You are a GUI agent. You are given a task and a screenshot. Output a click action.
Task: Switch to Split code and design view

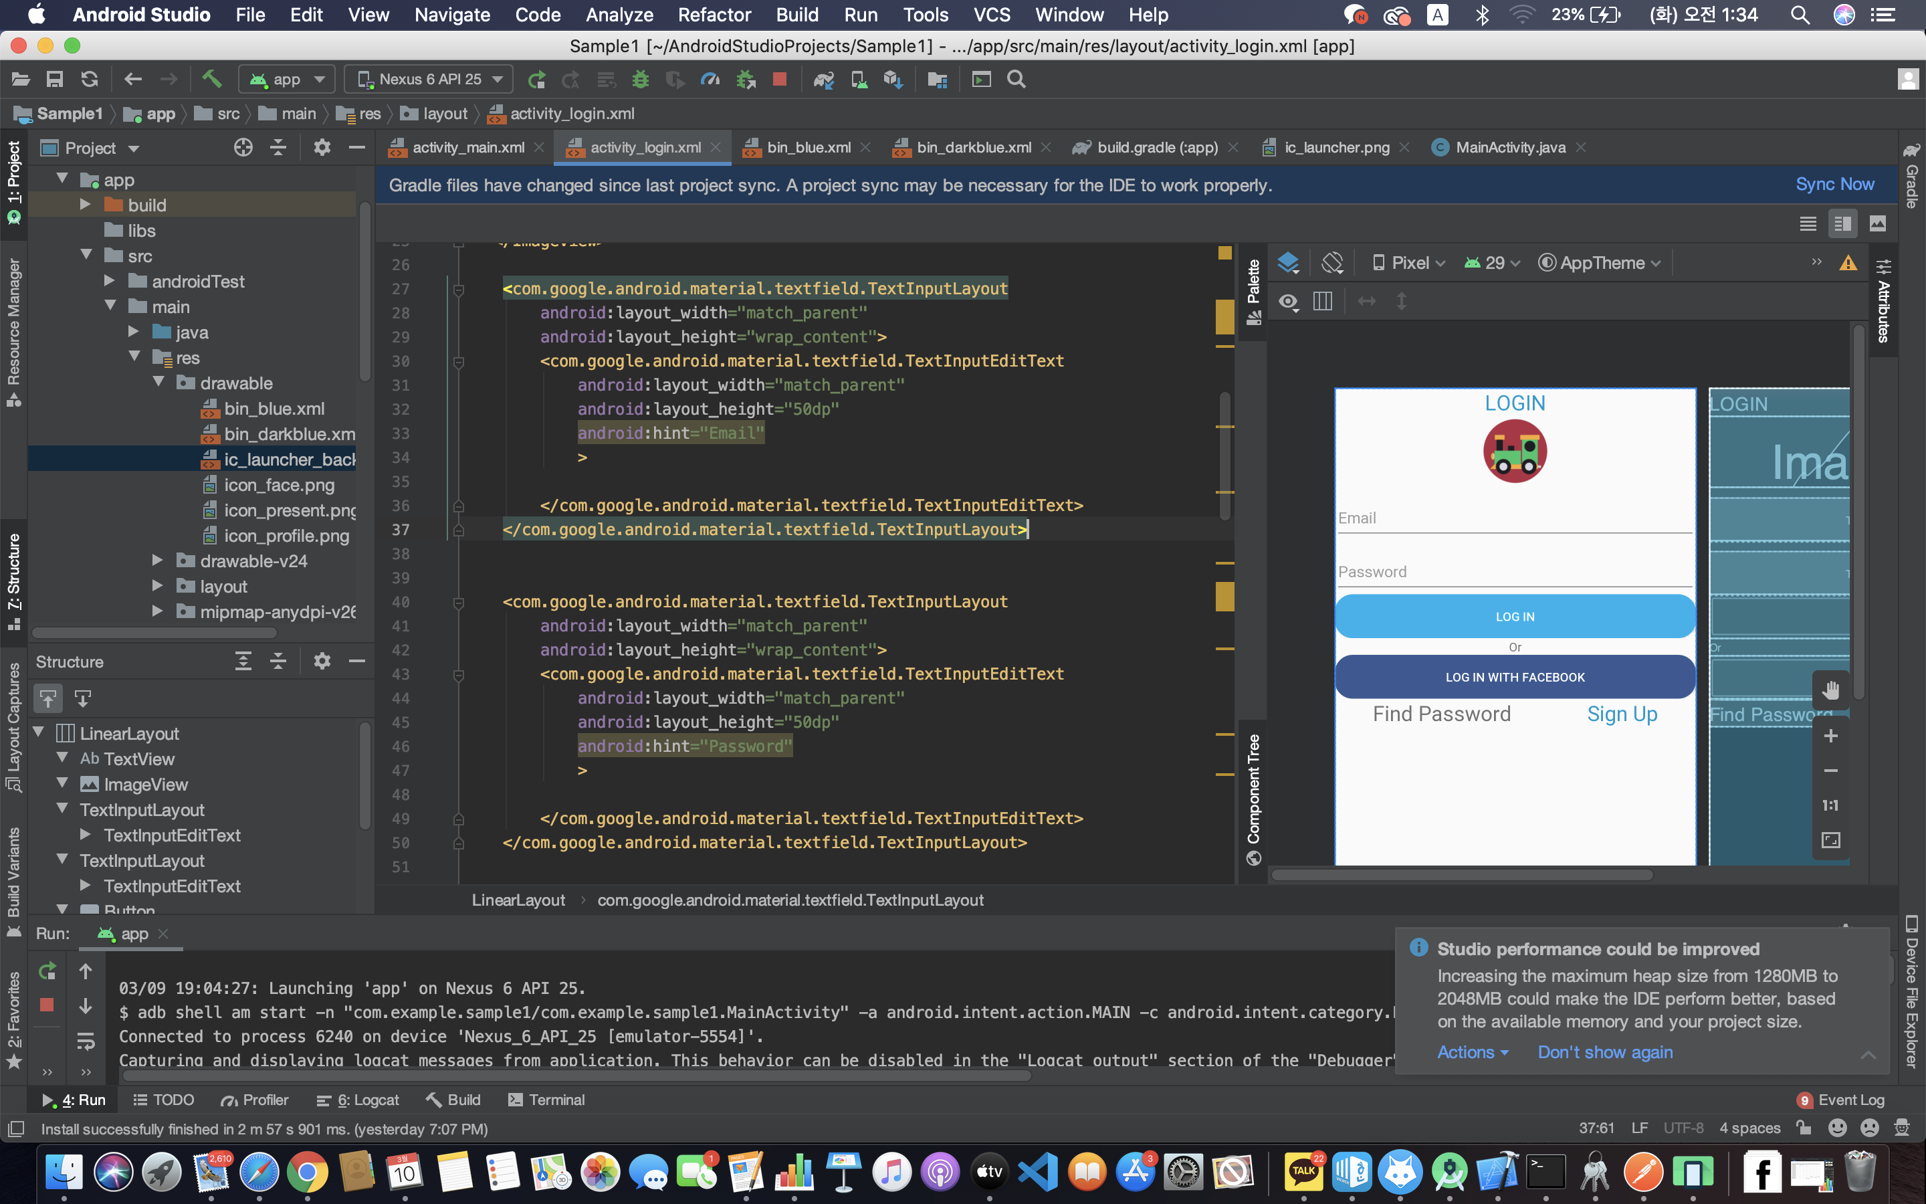pos(1842,224)
